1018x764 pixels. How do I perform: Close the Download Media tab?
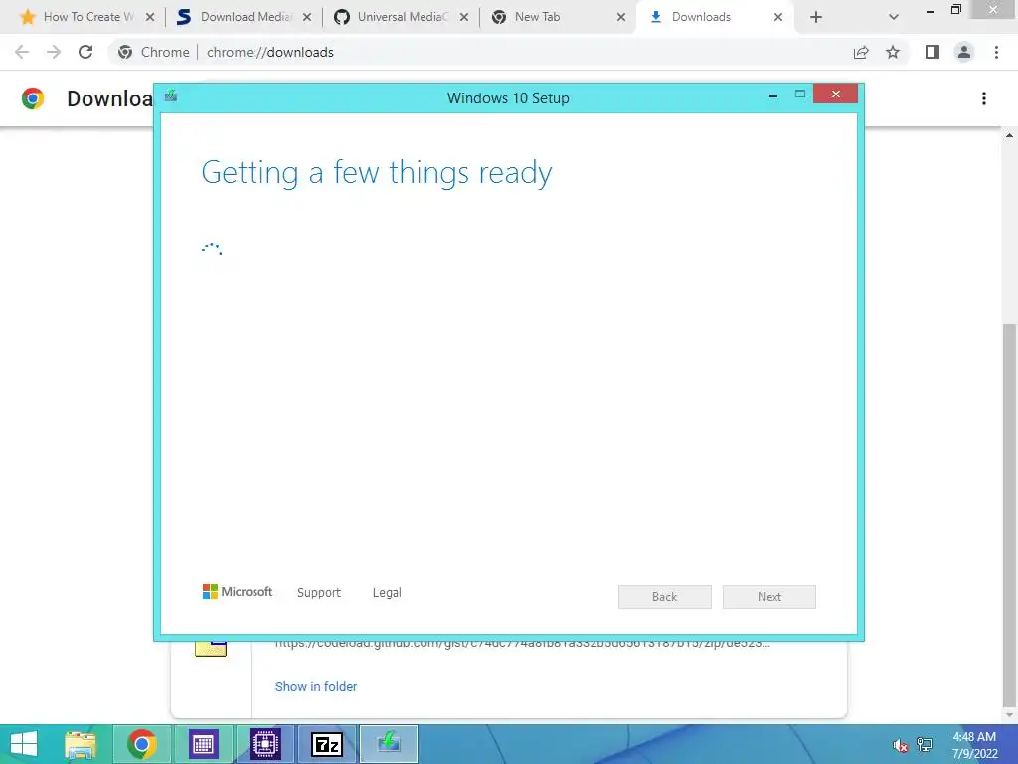click(x=307, y=18)
